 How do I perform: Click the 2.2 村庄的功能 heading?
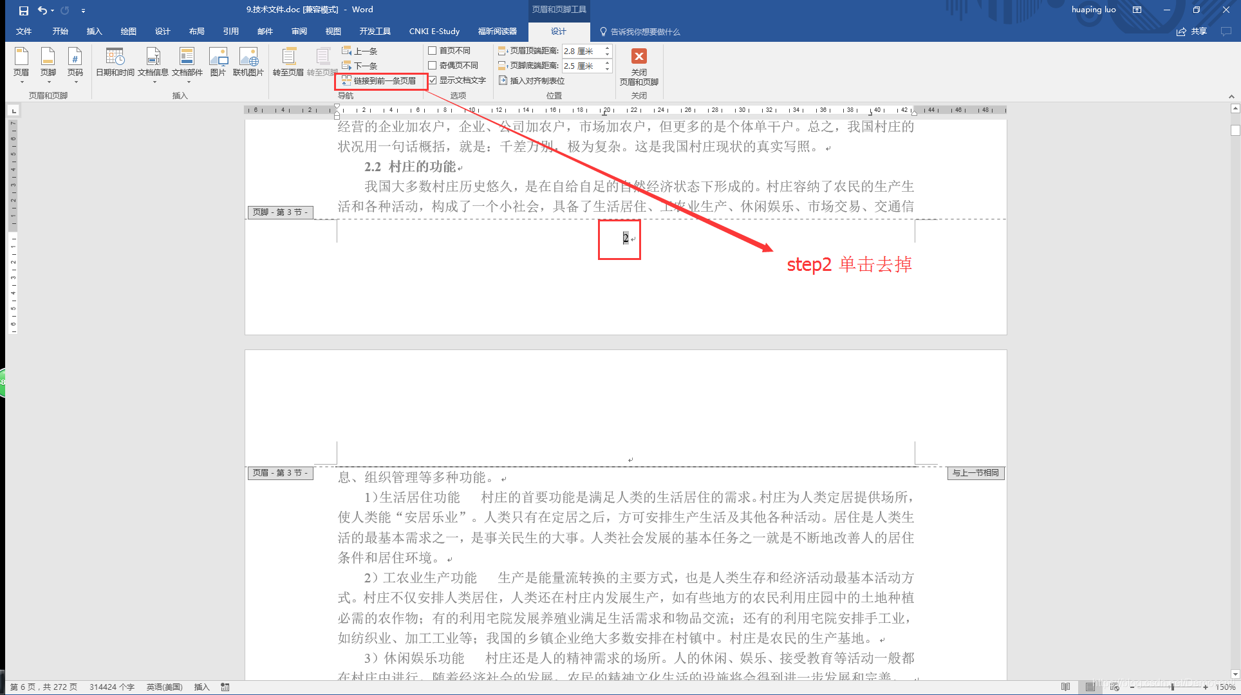pos(410,167)
